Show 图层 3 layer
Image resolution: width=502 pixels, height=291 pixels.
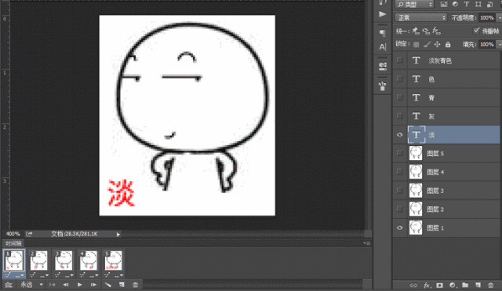pyautogui.click(x=399, y=191)
